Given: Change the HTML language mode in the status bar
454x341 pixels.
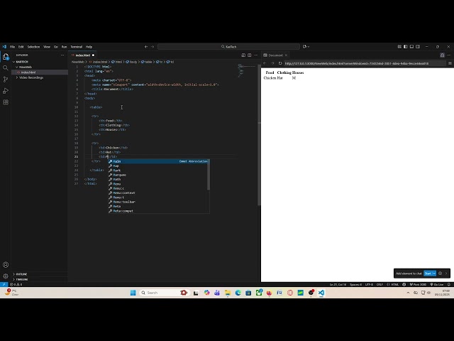Looking at the screenshot, I should click(395, 284).
